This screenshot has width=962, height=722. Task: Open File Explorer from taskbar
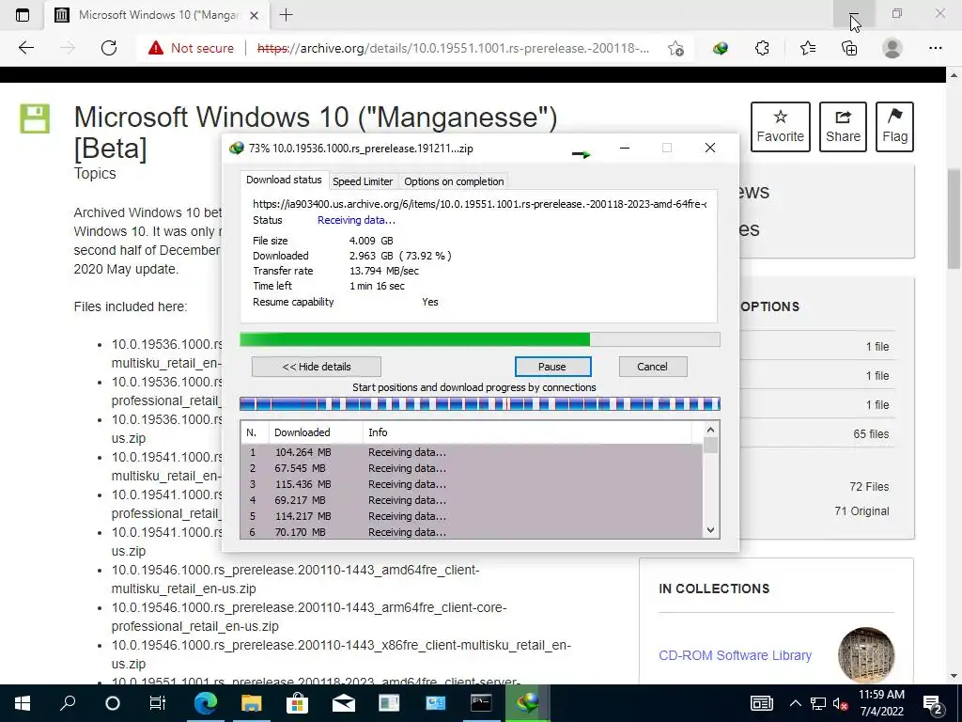(x=251, y=703)
